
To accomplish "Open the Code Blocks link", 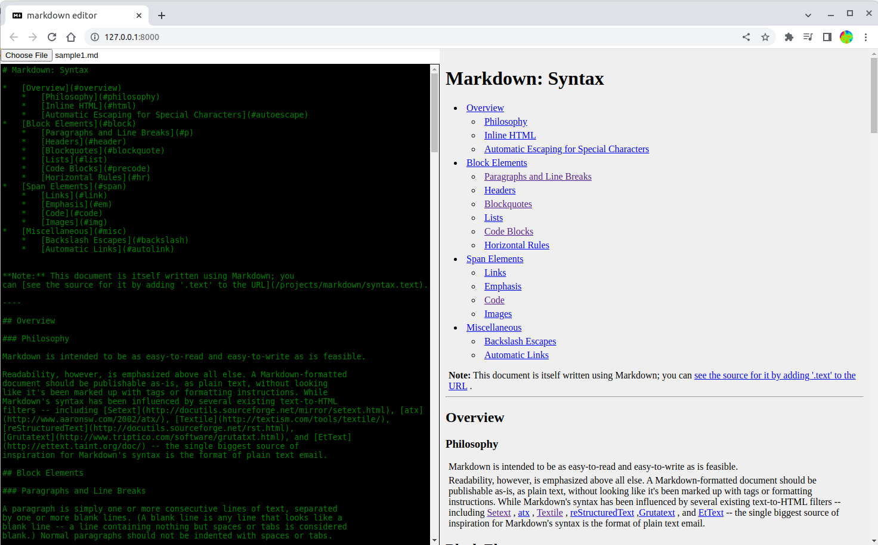I will (x=509, y=232).
